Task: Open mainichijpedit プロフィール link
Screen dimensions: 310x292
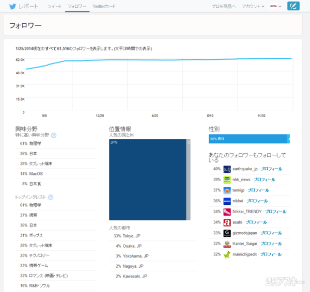Action: pos(271,254)
